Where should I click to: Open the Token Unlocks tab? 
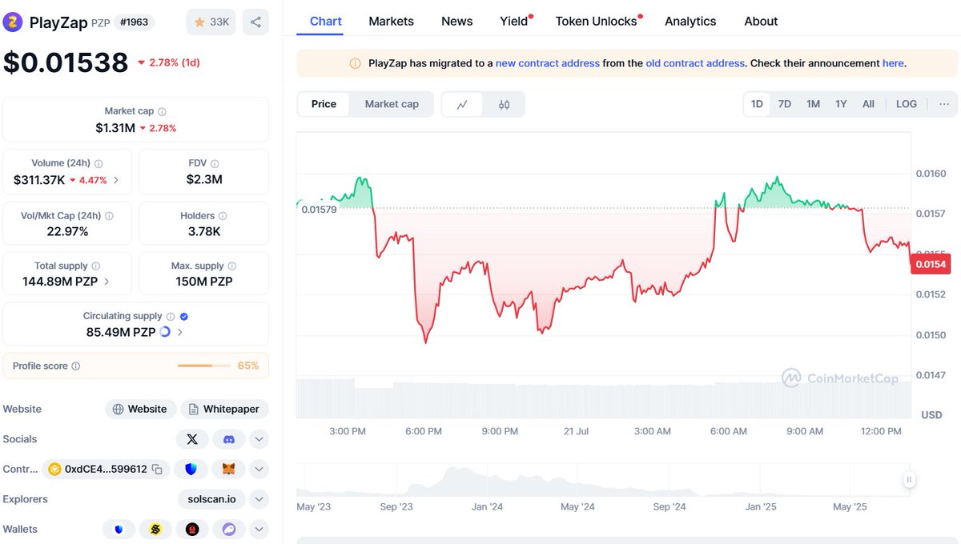point(597,22)
